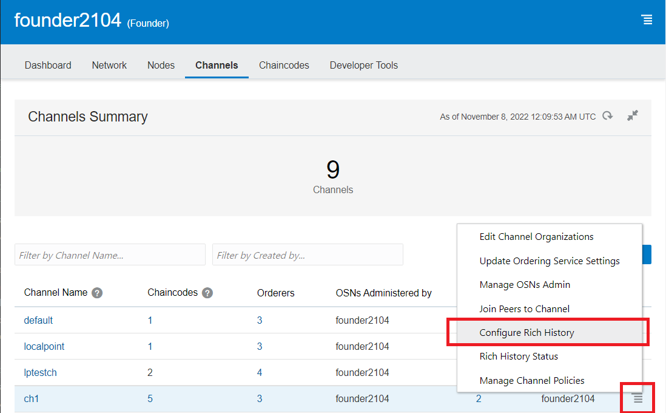666x413 pixels.
Task: Open the Developer Tools tab
Action: point(363,65)
